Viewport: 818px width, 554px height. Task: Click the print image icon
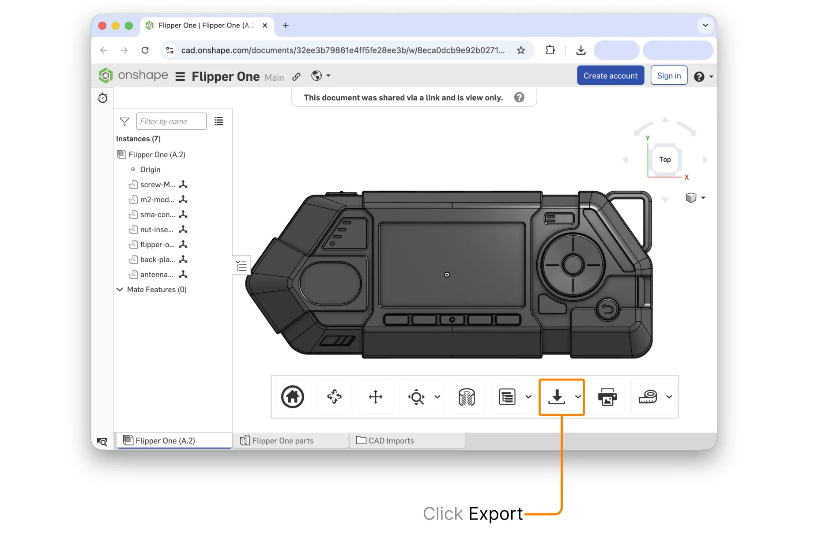click(x=607, y=396)
